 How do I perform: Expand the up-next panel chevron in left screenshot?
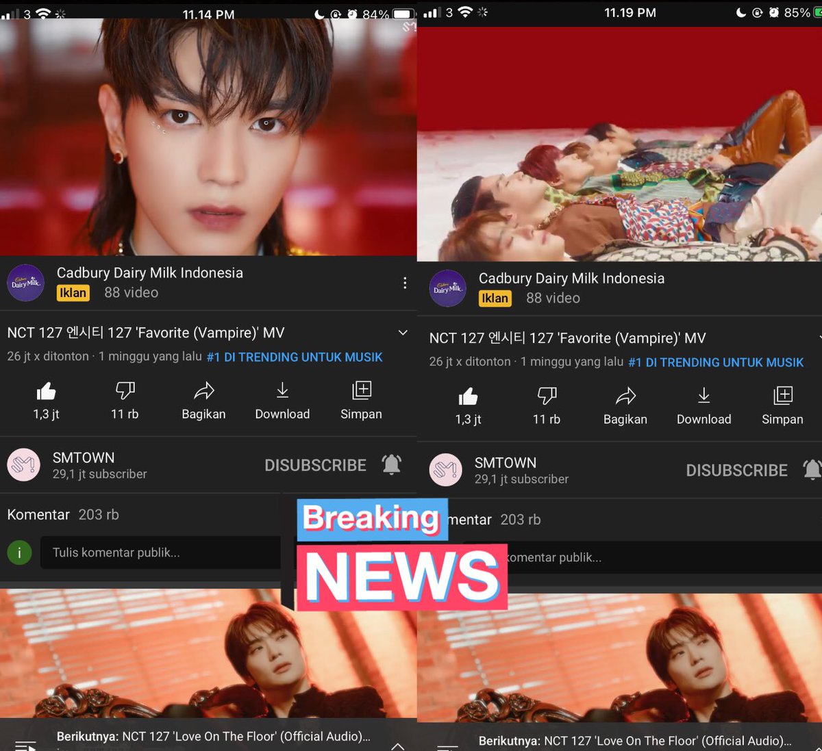[397, 746]
